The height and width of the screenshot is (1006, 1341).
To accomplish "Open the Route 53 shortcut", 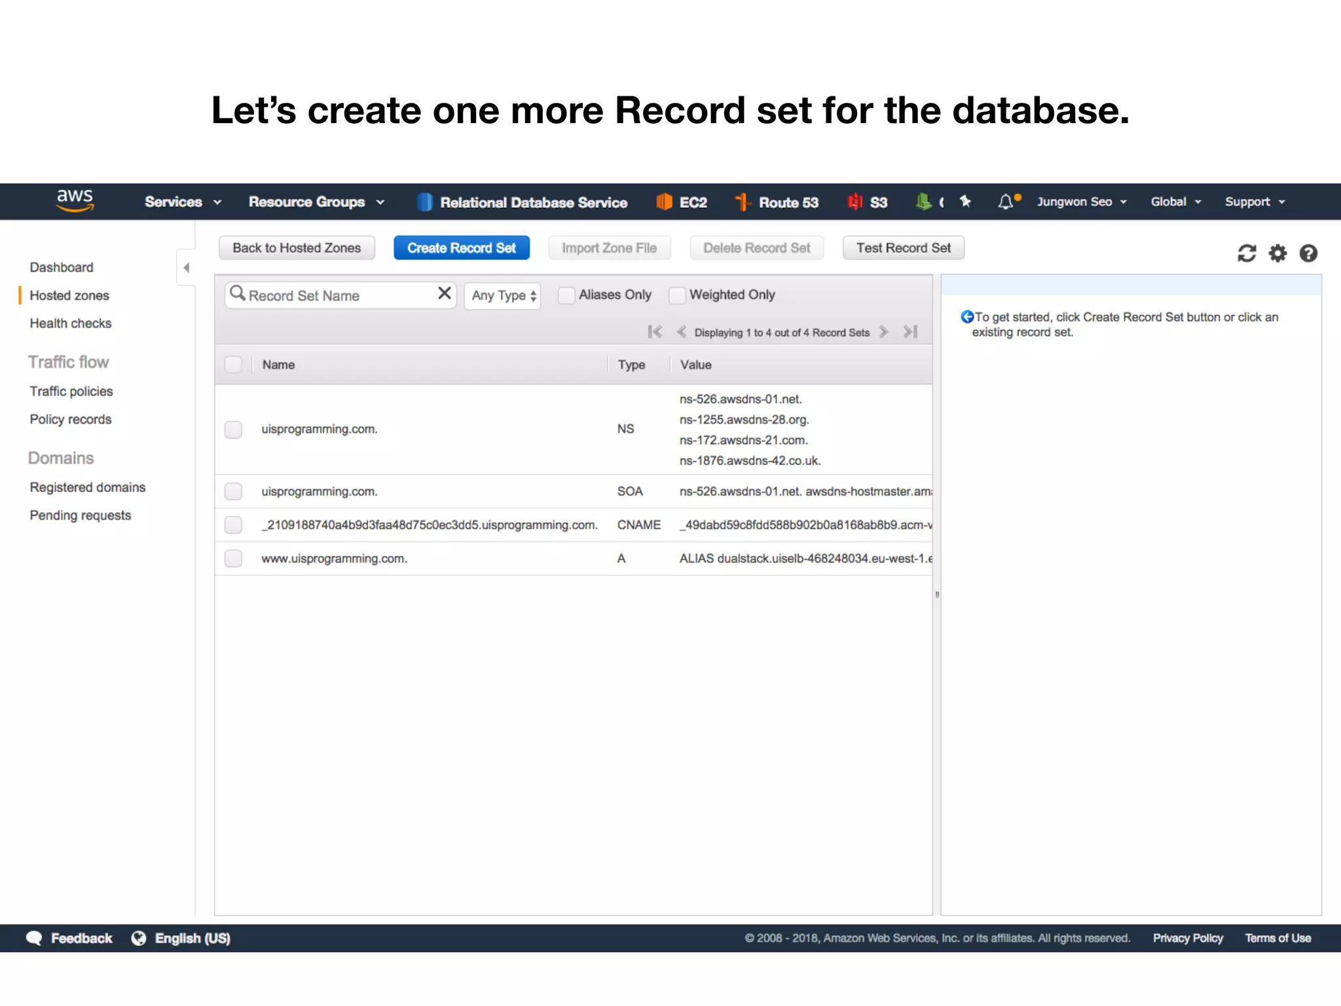I will click(x=777, y=202).
